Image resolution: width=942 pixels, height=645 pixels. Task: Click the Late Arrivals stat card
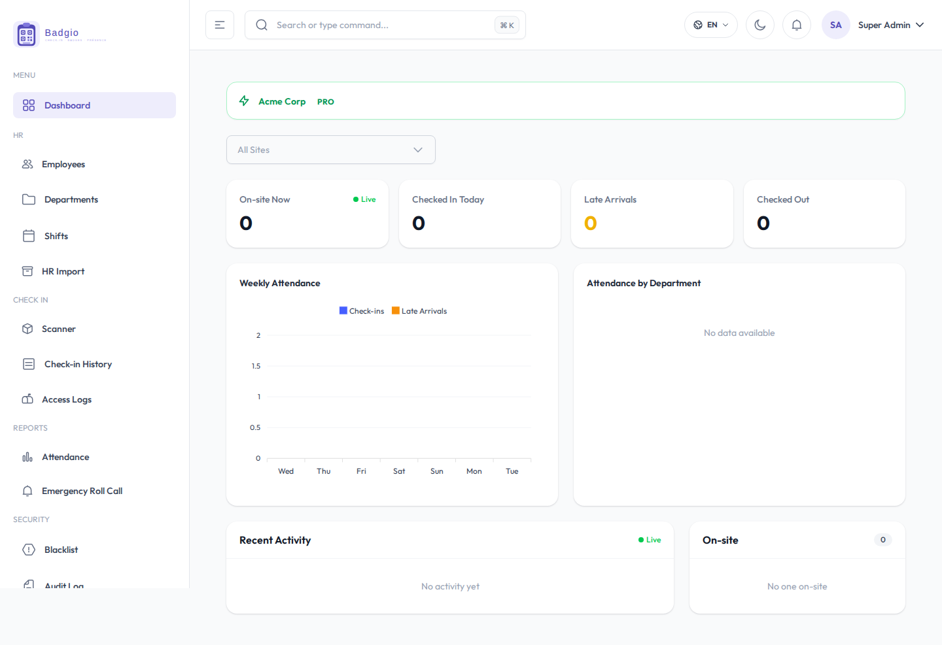[x=652, y=214]
